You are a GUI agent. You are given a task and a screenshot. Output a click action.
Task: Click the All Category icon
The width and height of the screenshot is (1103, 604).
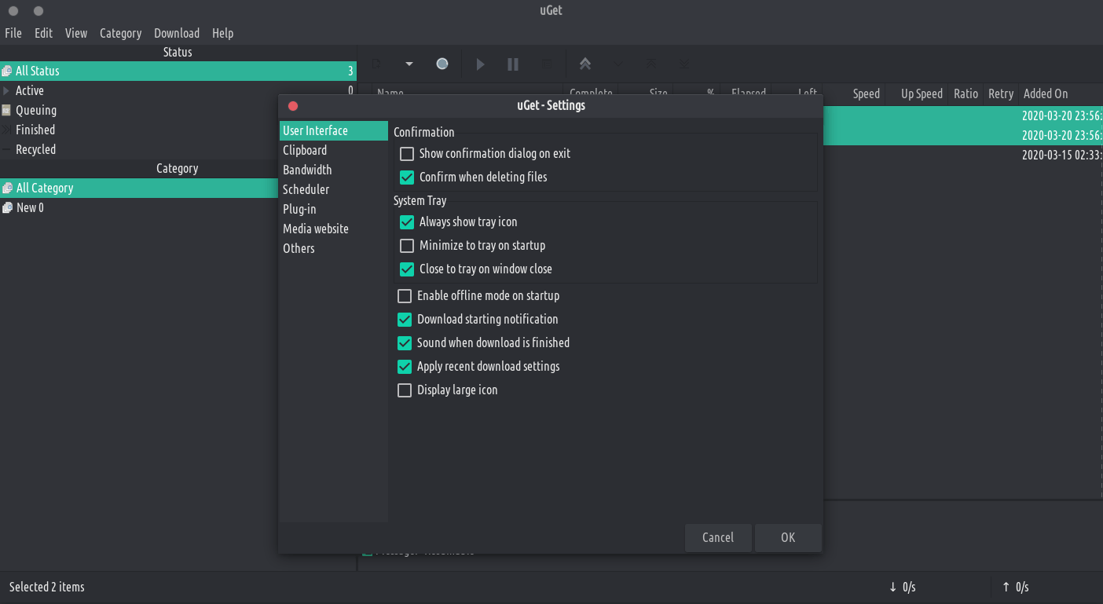[7, 188]
